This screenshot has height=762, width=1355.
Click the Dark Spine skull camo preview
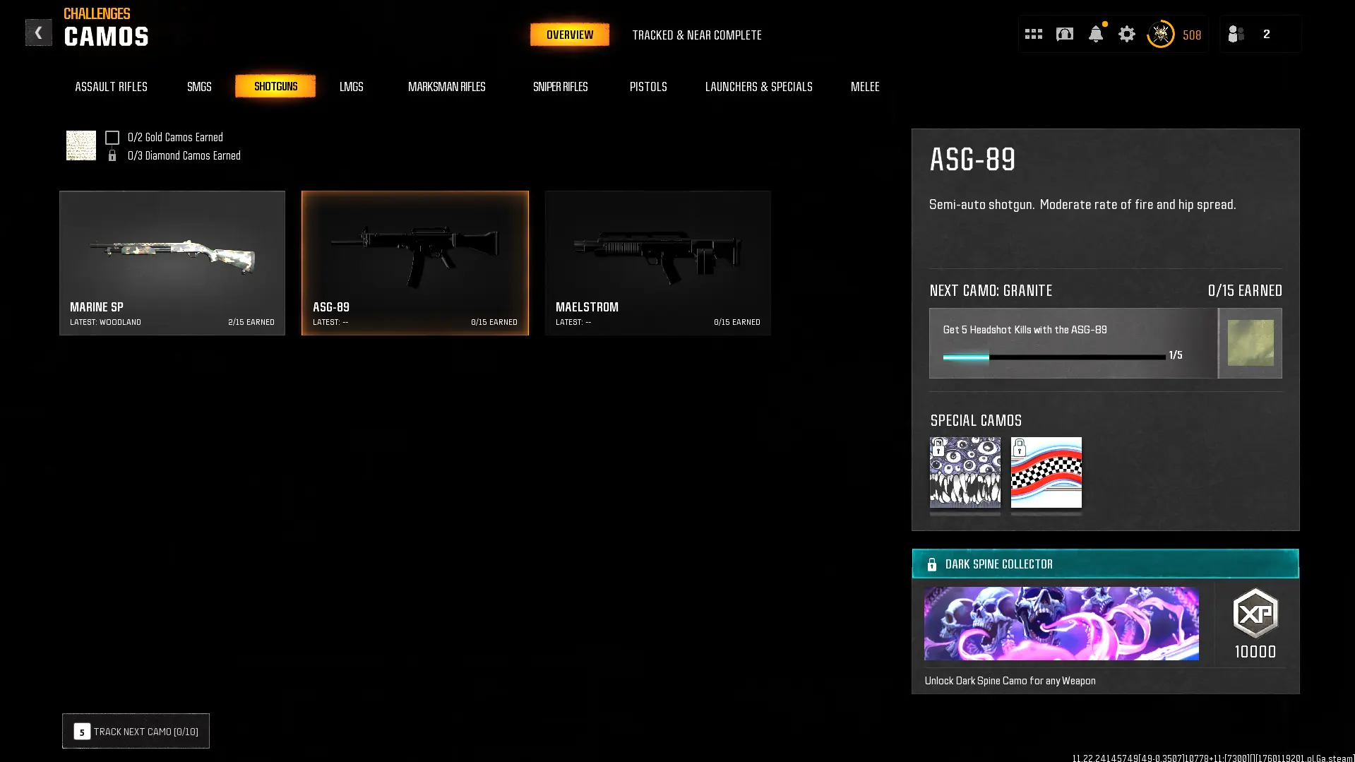(1061, 624)
